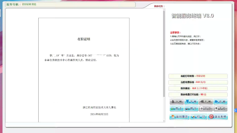Go to previous page with 上页
Image resolution: width=237 pixels, height=133 pixels.
coord(206,109)
